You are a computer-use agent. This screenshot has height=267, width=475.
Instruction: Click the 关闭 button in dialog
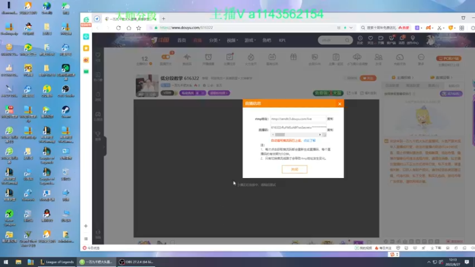(294, 169)
